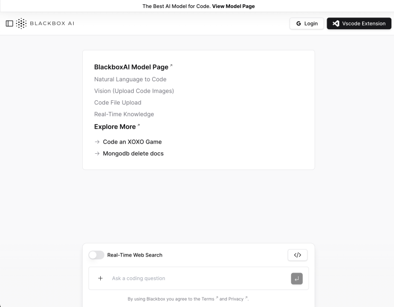Enable the Real-Time Web Search switch
Viewport: 394px width, 307px height.
tap(96, 255)
